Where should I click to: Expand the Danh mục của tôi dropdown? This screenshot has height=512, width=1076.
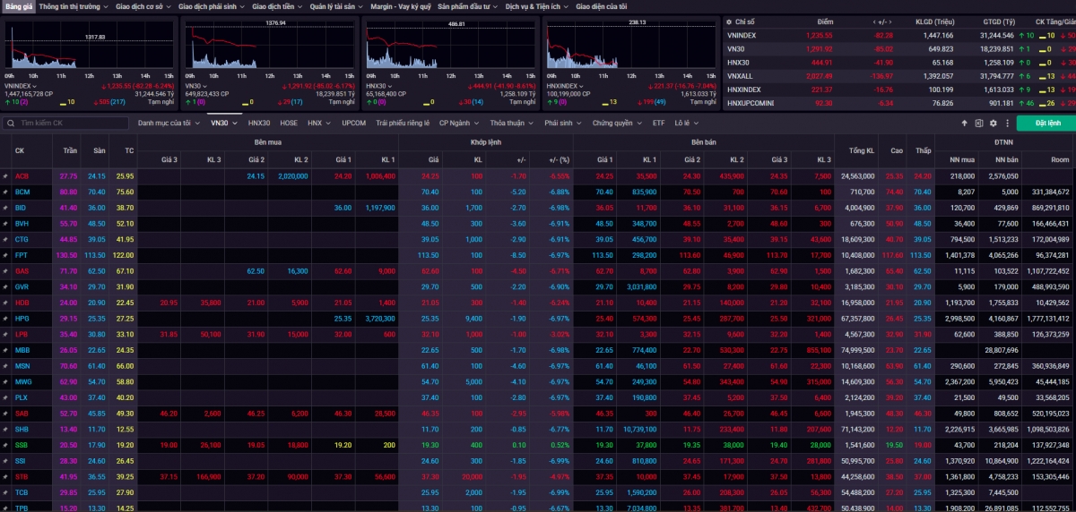[x=169, y=123]
